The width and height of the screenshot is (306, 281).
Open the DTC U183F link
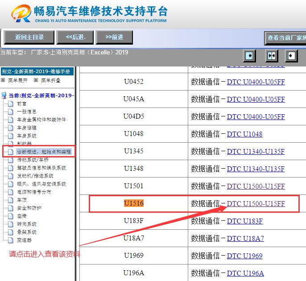(x=245, y=221)
